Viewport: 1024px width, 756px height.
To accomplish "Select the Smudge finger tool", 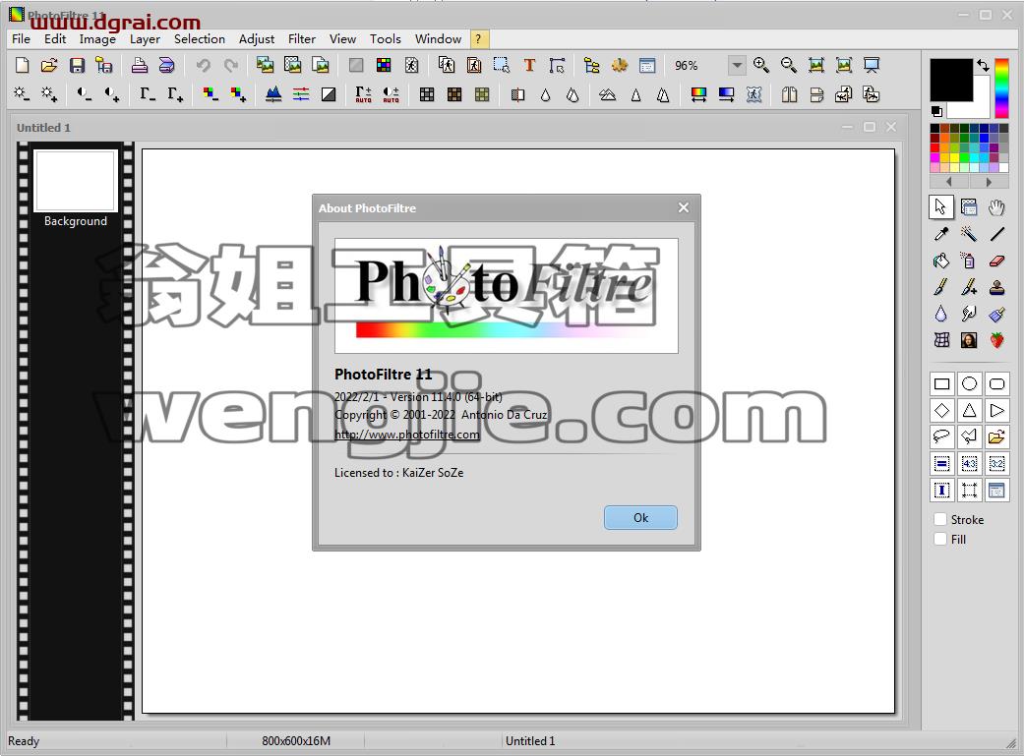I will [969, 314].
